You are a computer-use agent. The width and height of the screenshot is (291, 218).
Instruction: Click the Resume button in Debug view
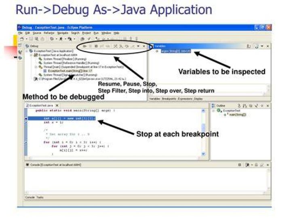point(84,46)
